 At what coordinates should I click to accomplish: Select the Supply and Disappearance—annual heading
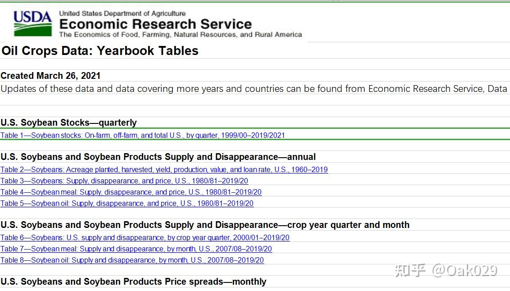point(158,157)
